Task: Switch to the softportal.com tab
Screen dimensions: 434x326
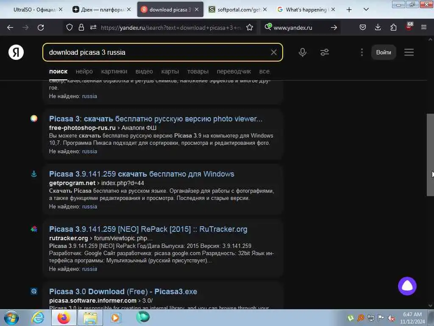Action: (235, 10)
